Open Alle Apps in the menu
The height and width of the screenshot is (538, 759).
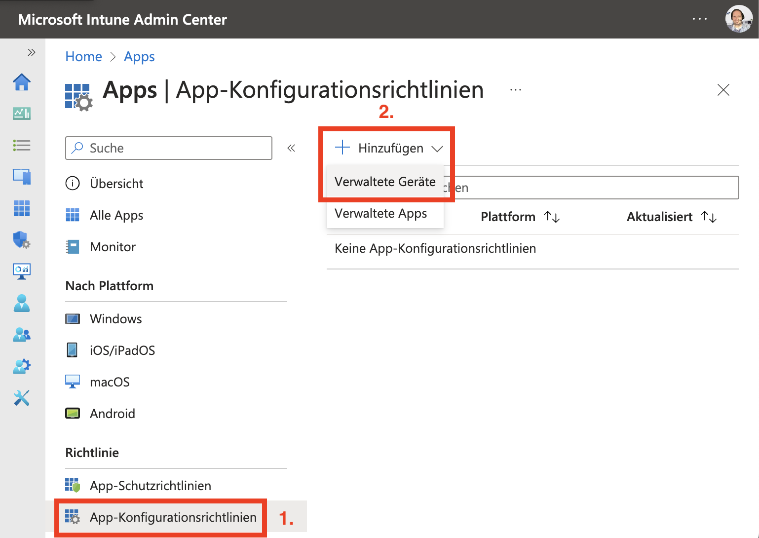coord(116,215)
